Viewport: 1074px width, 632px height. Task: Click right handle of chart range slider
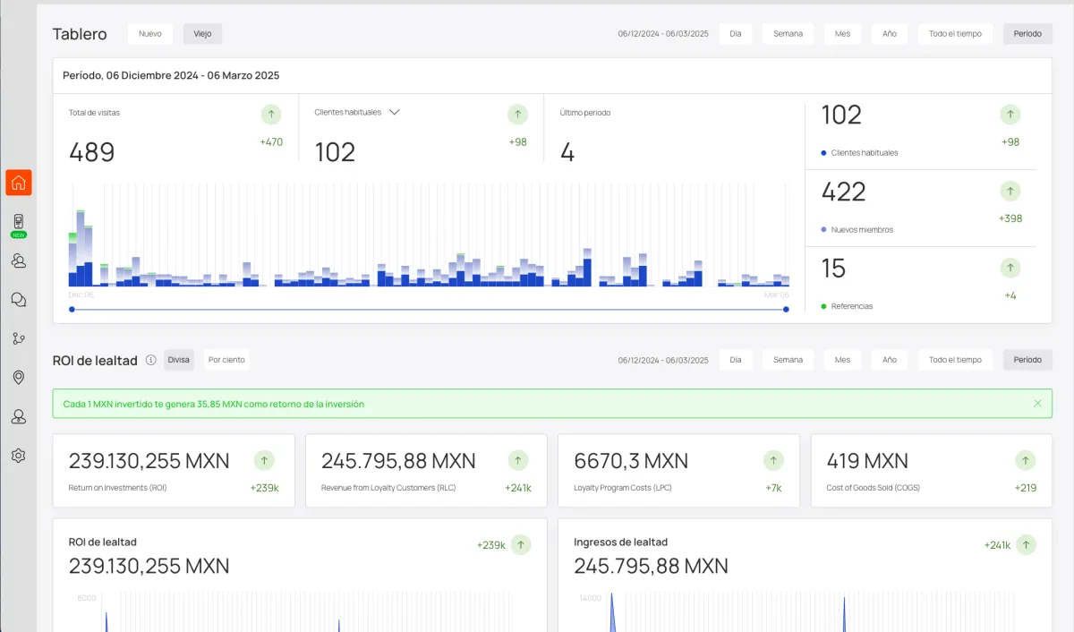(786, 310)
